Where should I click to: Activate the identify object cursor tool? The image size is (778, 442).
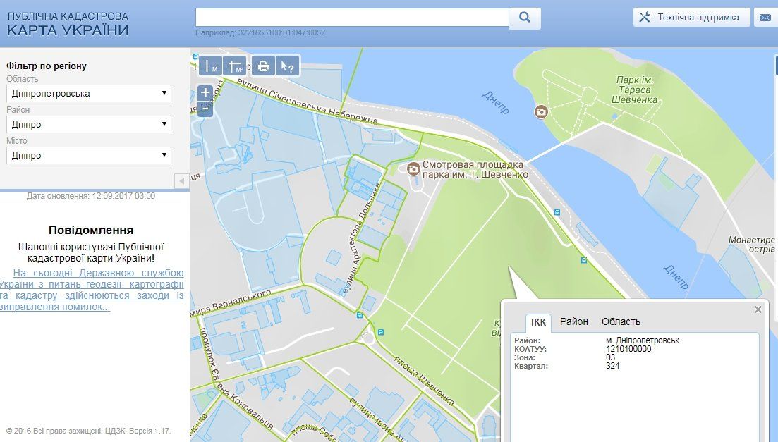[287, 66]
